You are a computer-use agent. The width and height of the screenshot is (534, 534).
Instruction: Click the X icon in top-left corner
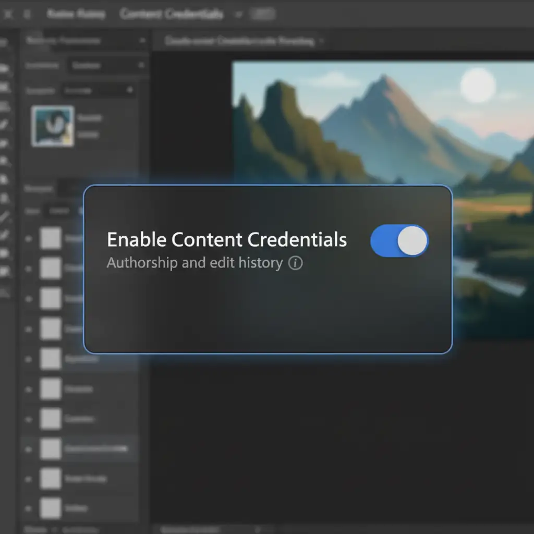pyautogui.click(x=7, y=14)
